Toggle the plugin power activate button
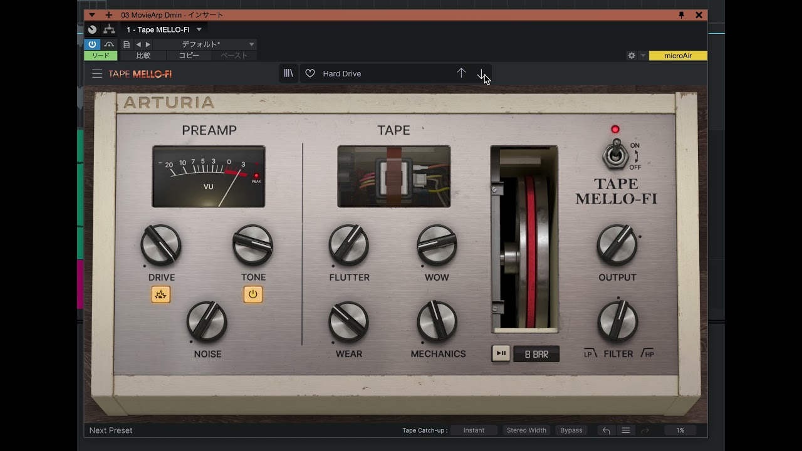Image resolution: width=802 pixels, height=451 pixels. pyautogui.click(x=92, y=44)
